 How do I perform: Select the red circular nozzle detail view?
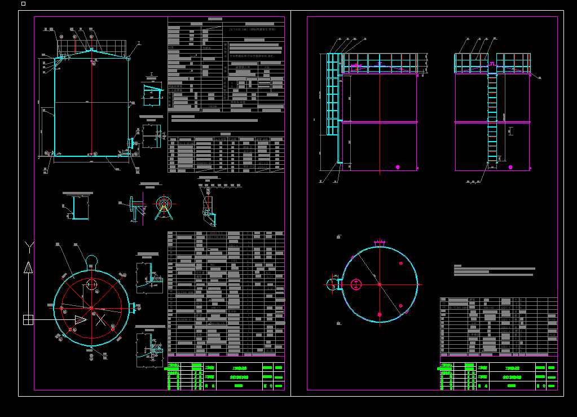coord(164,204)
